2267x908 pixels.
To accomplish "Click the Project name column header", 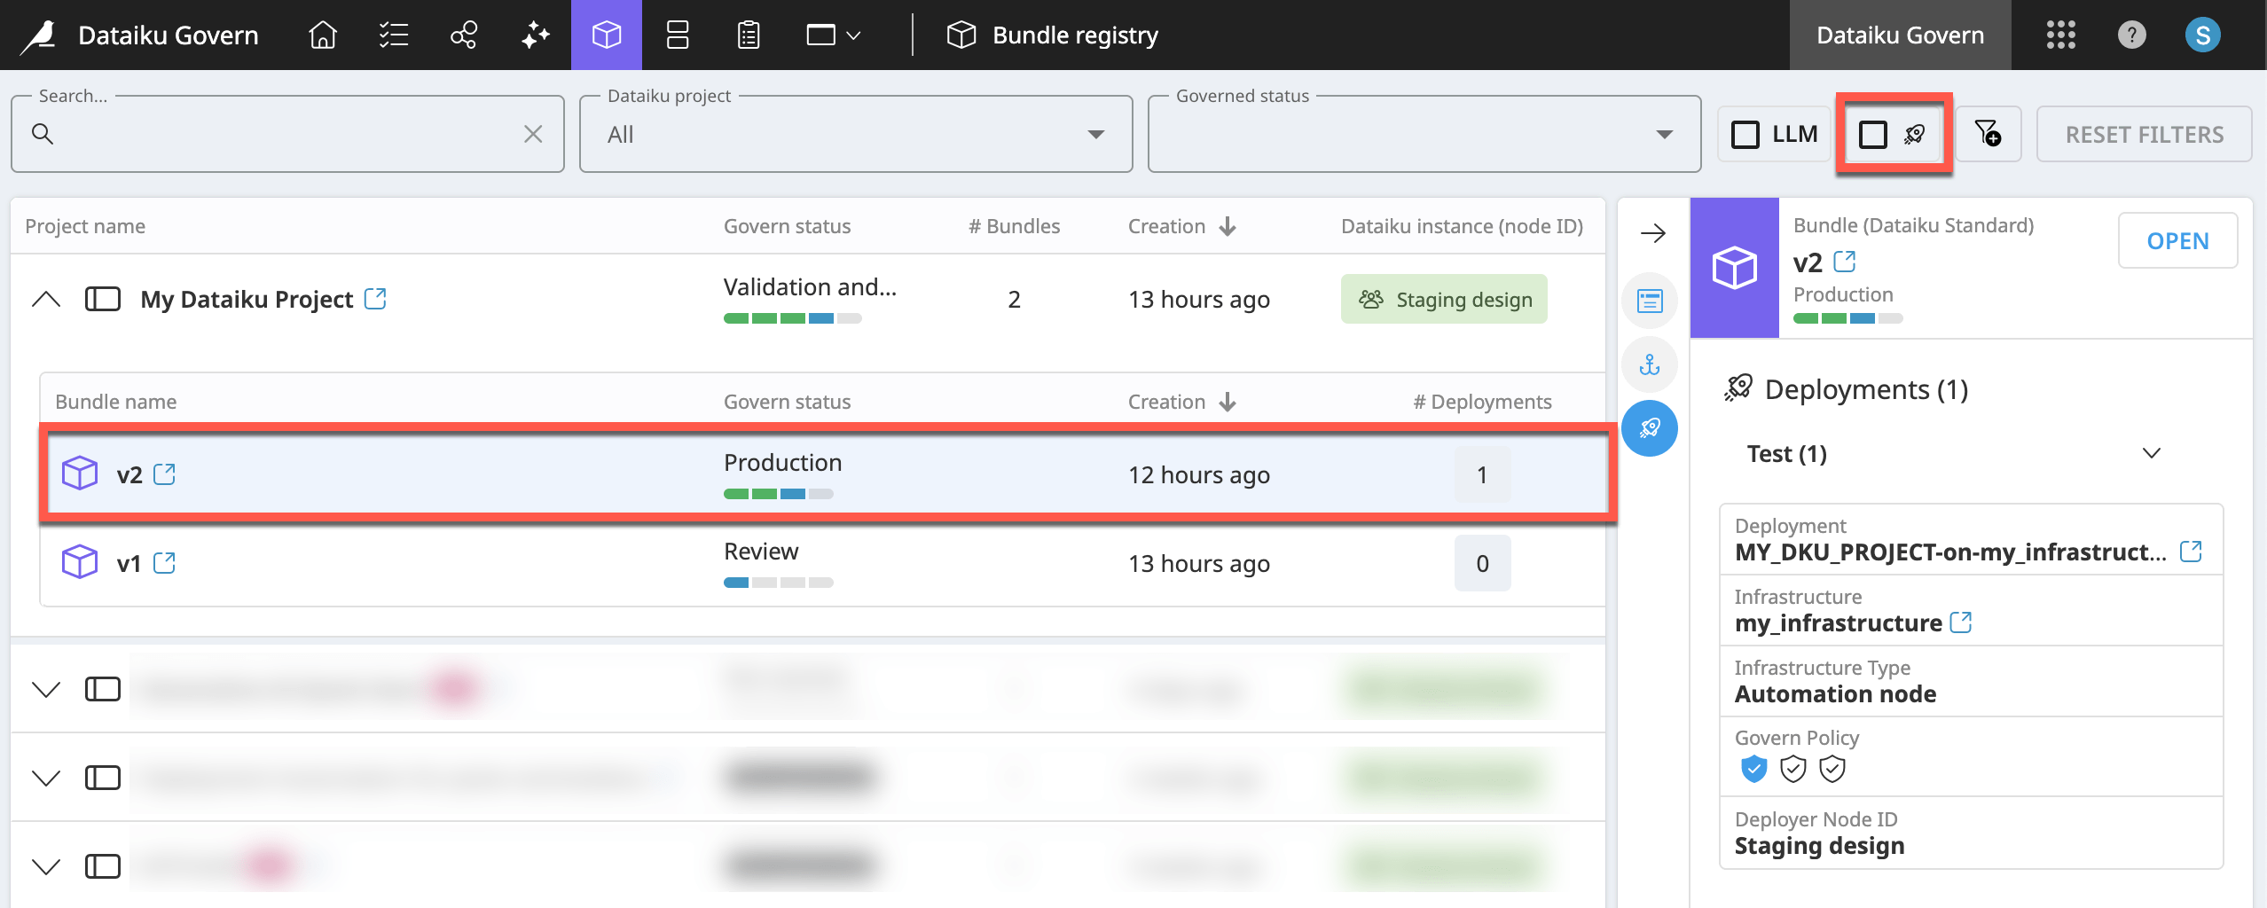I will coord(85,226).
